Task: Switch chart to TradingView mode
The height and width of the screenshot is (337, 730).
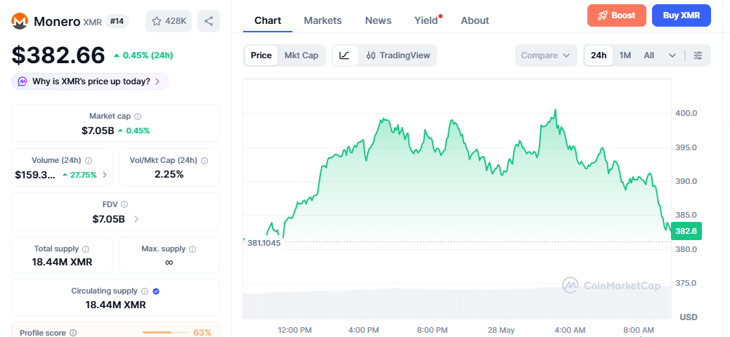Action: point(398,55)
